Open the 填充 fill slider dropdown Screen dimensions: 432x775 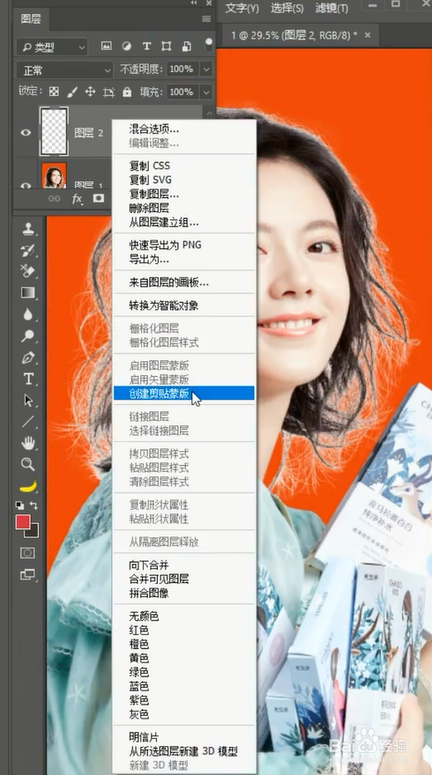coord(207,92)
